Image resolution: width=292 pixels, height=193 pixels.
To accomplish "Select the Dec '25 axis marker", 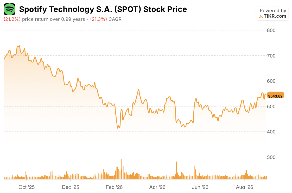I will (70, 187).
